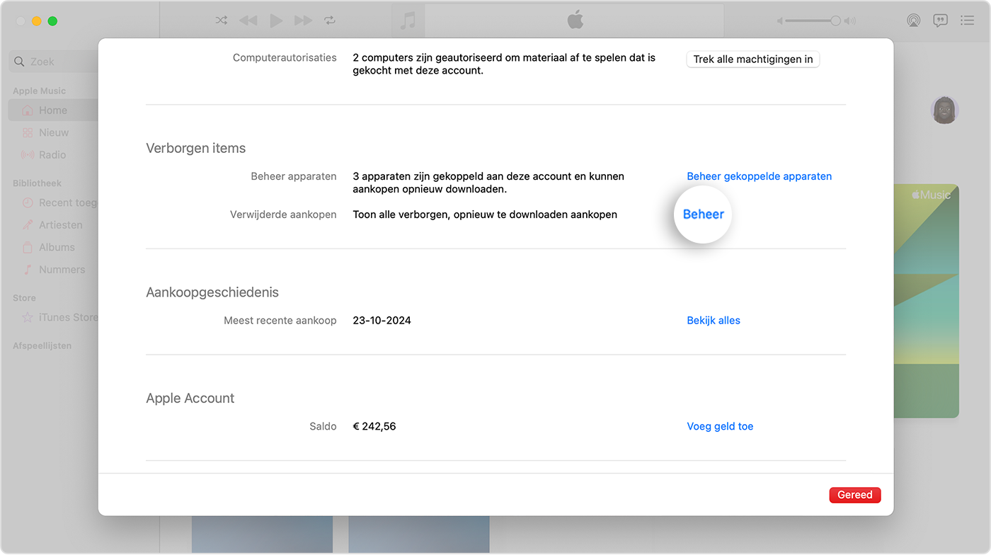991x555 pixels.
Task: Click the Apple logo in the display
Action: tap(575, 20)
